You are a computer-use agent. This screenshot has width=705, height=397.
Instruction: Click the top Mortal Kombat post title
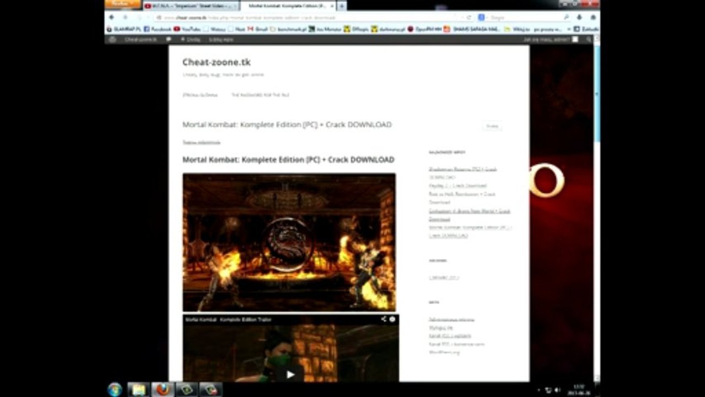(x=287, y=125)
